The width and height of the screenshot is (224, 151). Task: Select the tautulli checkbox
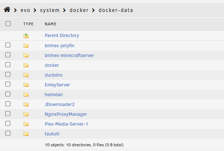point(8,133)
